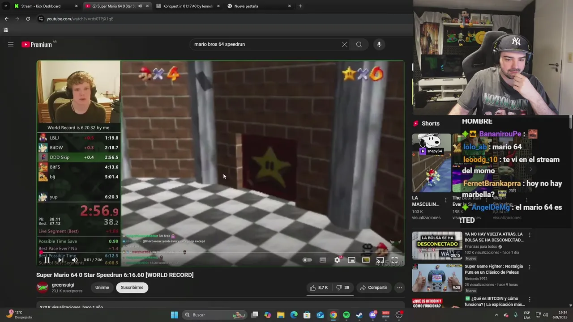Viewport: 573px width, 322px height.
Task: Open options for Qué es BITCOIN video
Action: click(530, 299)
